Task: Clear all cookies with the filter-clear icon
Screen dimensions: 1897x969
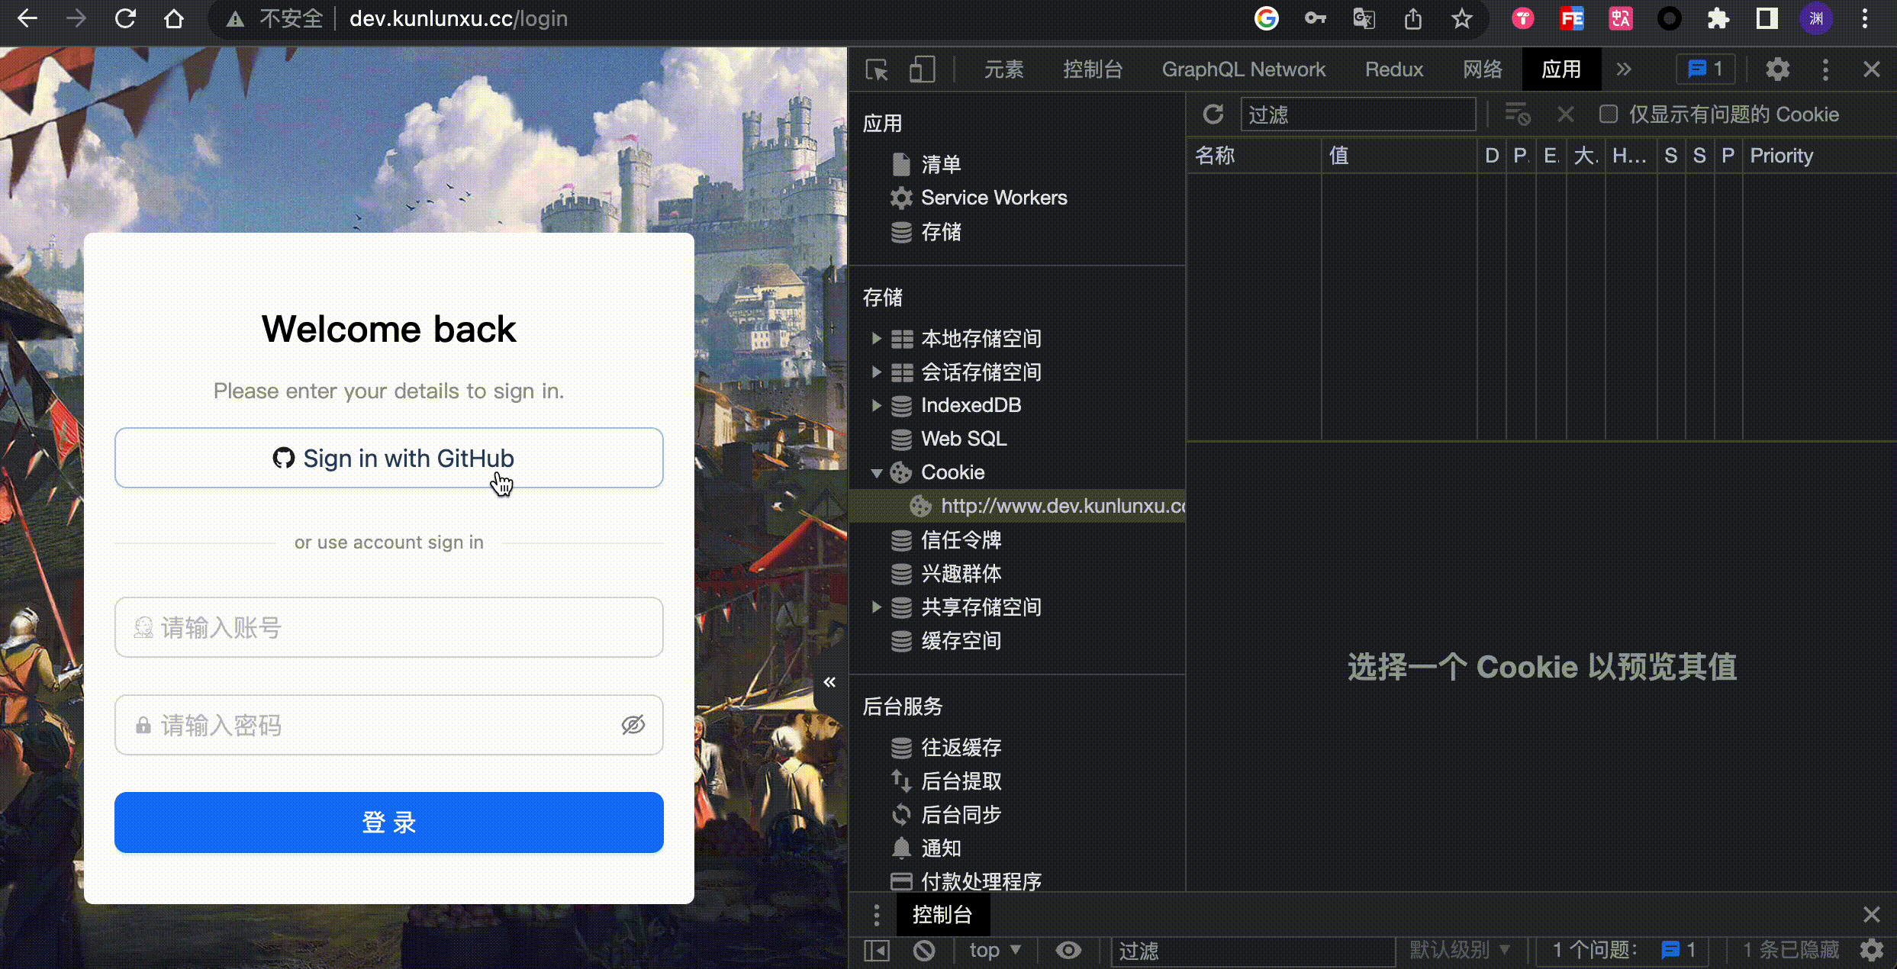Action: (x=1517, y=114)
